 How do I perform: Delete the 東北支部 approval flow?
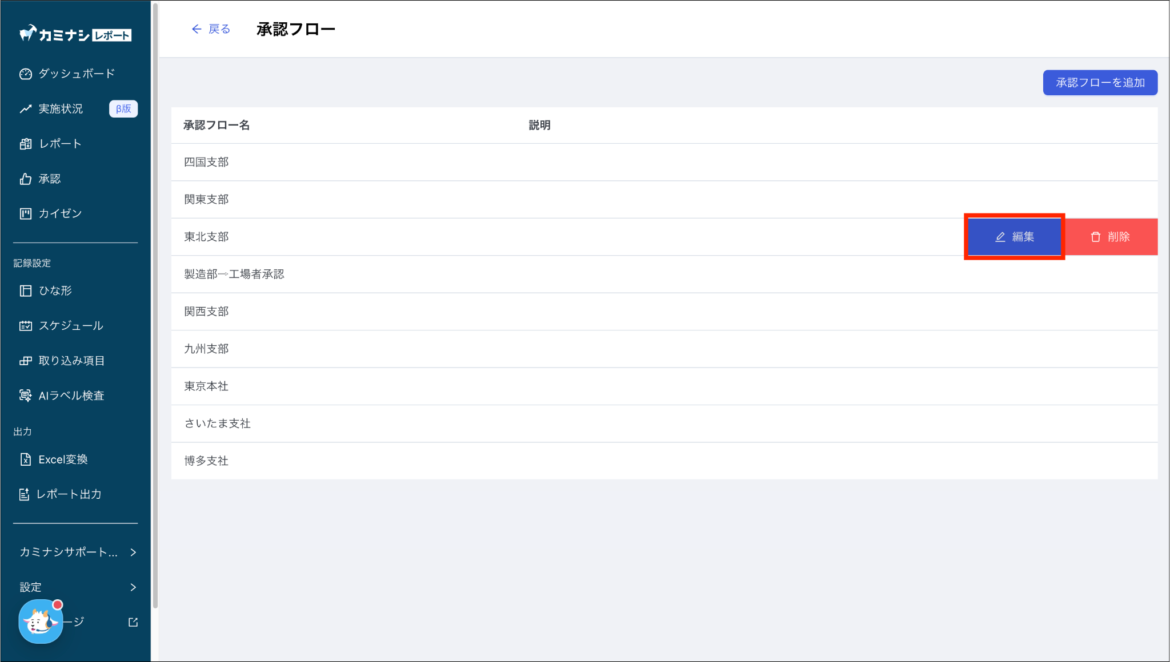coord(1111,237)
